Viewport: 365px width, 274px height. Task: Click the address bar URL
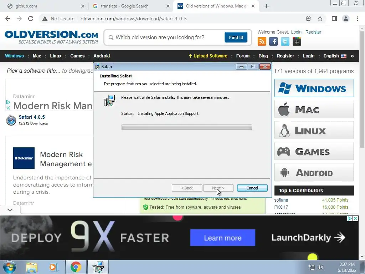[x=133, y=19]
